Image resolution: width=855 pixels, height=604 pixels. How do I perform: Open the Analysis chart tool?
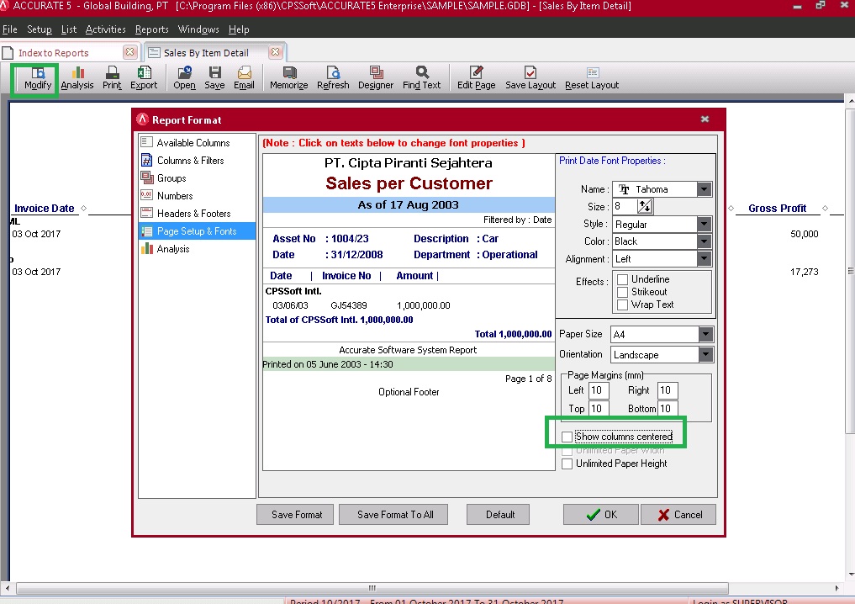coord(77,78)
